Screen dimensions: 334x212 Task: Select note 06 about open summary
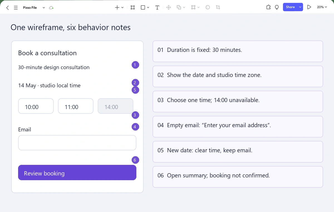point(238,177)
